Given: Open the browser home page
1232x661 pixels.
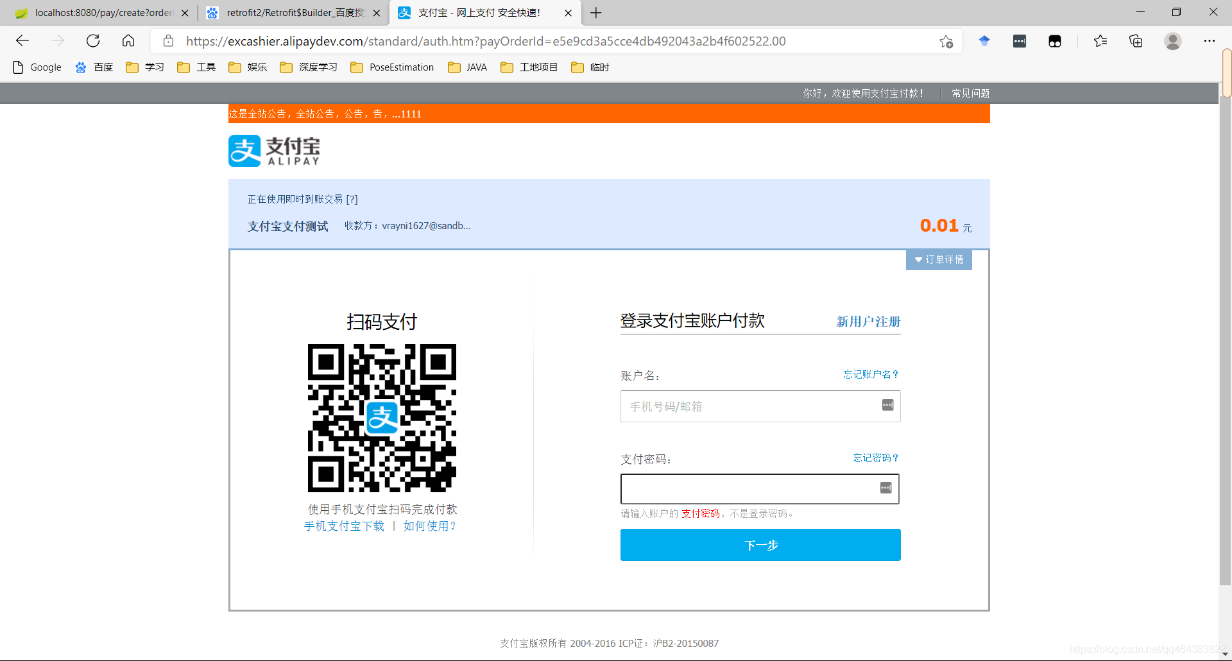Looking at the screenshot, I should (128, 41).
